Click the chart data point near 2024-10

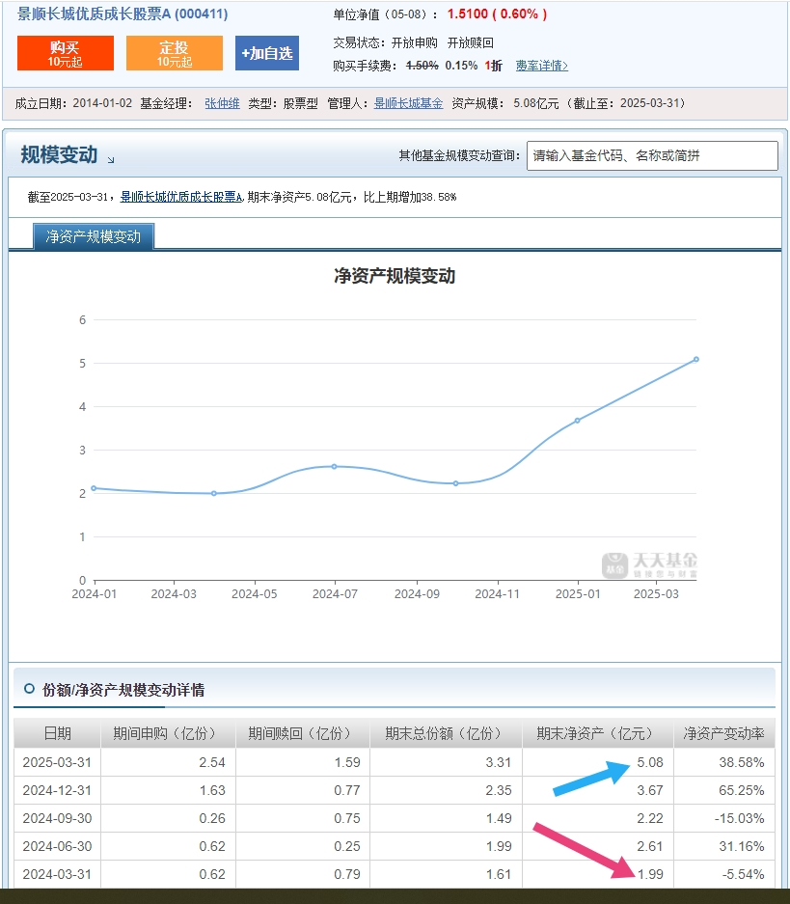[x=456, y=483]
